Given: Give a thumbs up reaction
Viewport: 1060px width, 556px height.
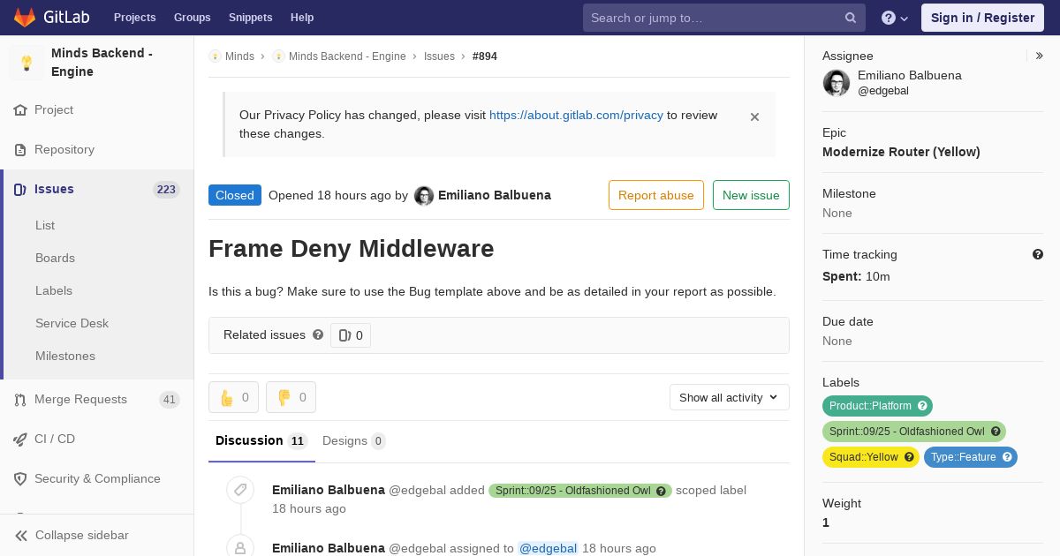Looking at the screenshot, I should (x=233, y=397).
